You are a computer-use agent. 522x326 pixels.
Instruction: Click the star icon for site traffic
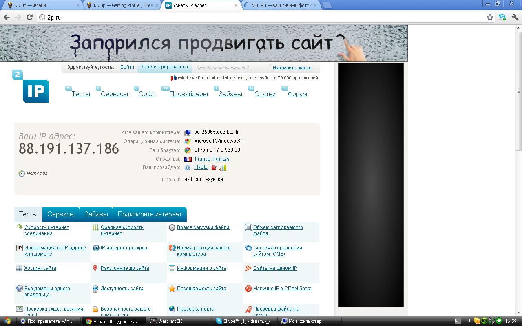point(172,289)
